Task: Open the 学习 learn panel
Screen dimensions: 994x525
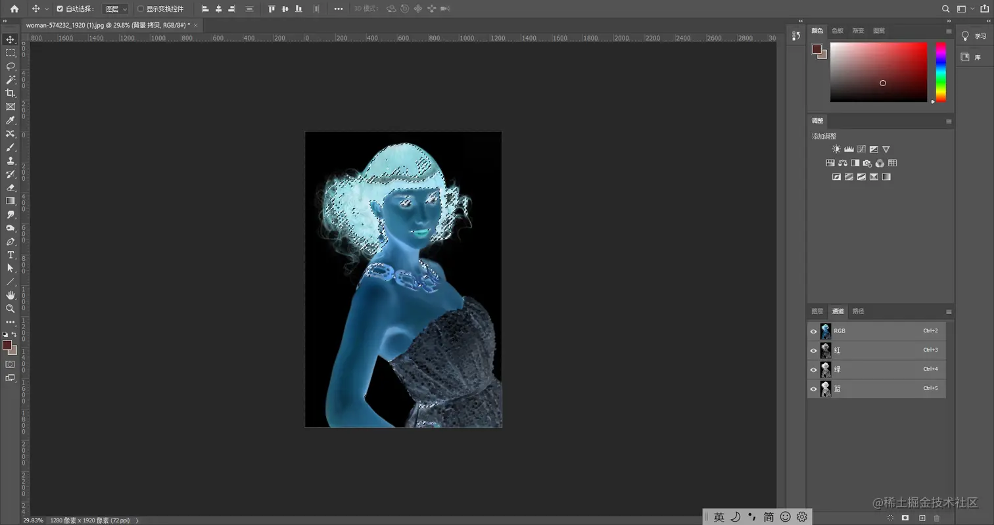Action: [x=974, y=36]
